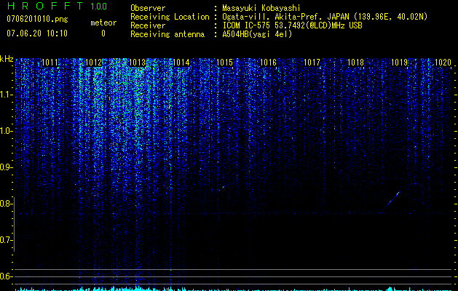Click the Receiving Location value Ogata-vill. Akita-Pref.

point(272,17)
